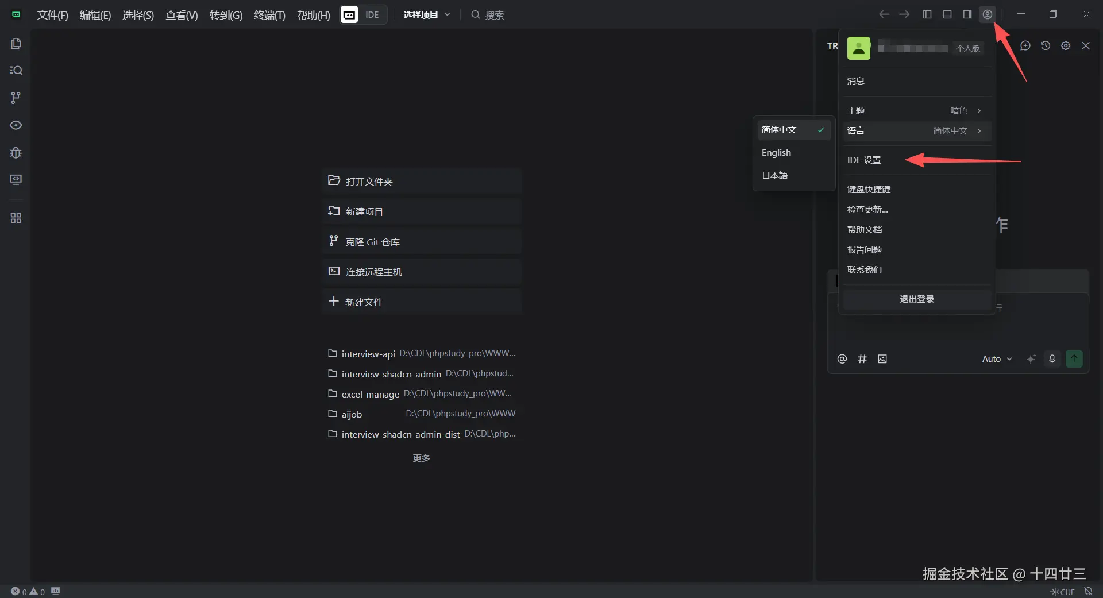Image resolution: width=1103 pixels, height=598 pixels.
Task: Click the @ mention icon in chat input
Action: pyautogui.click(x=842, y=359)
